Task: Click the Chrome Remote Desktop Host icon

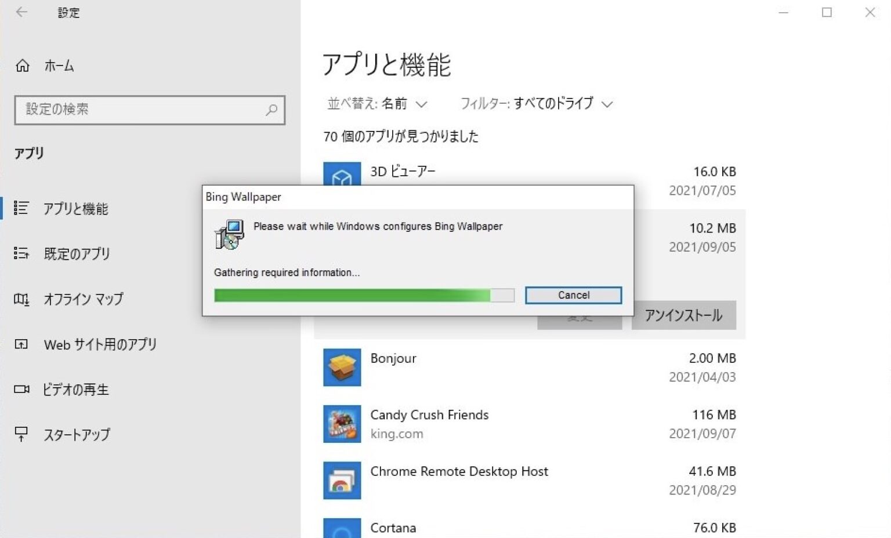Action: [x=343, y=480]
